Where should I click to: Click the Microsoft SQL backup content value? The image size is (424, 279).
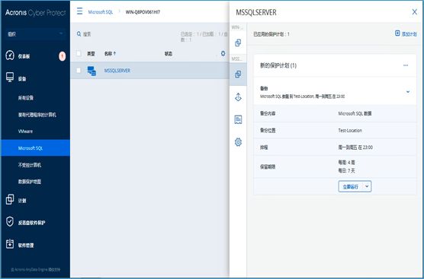click(355, 113)
